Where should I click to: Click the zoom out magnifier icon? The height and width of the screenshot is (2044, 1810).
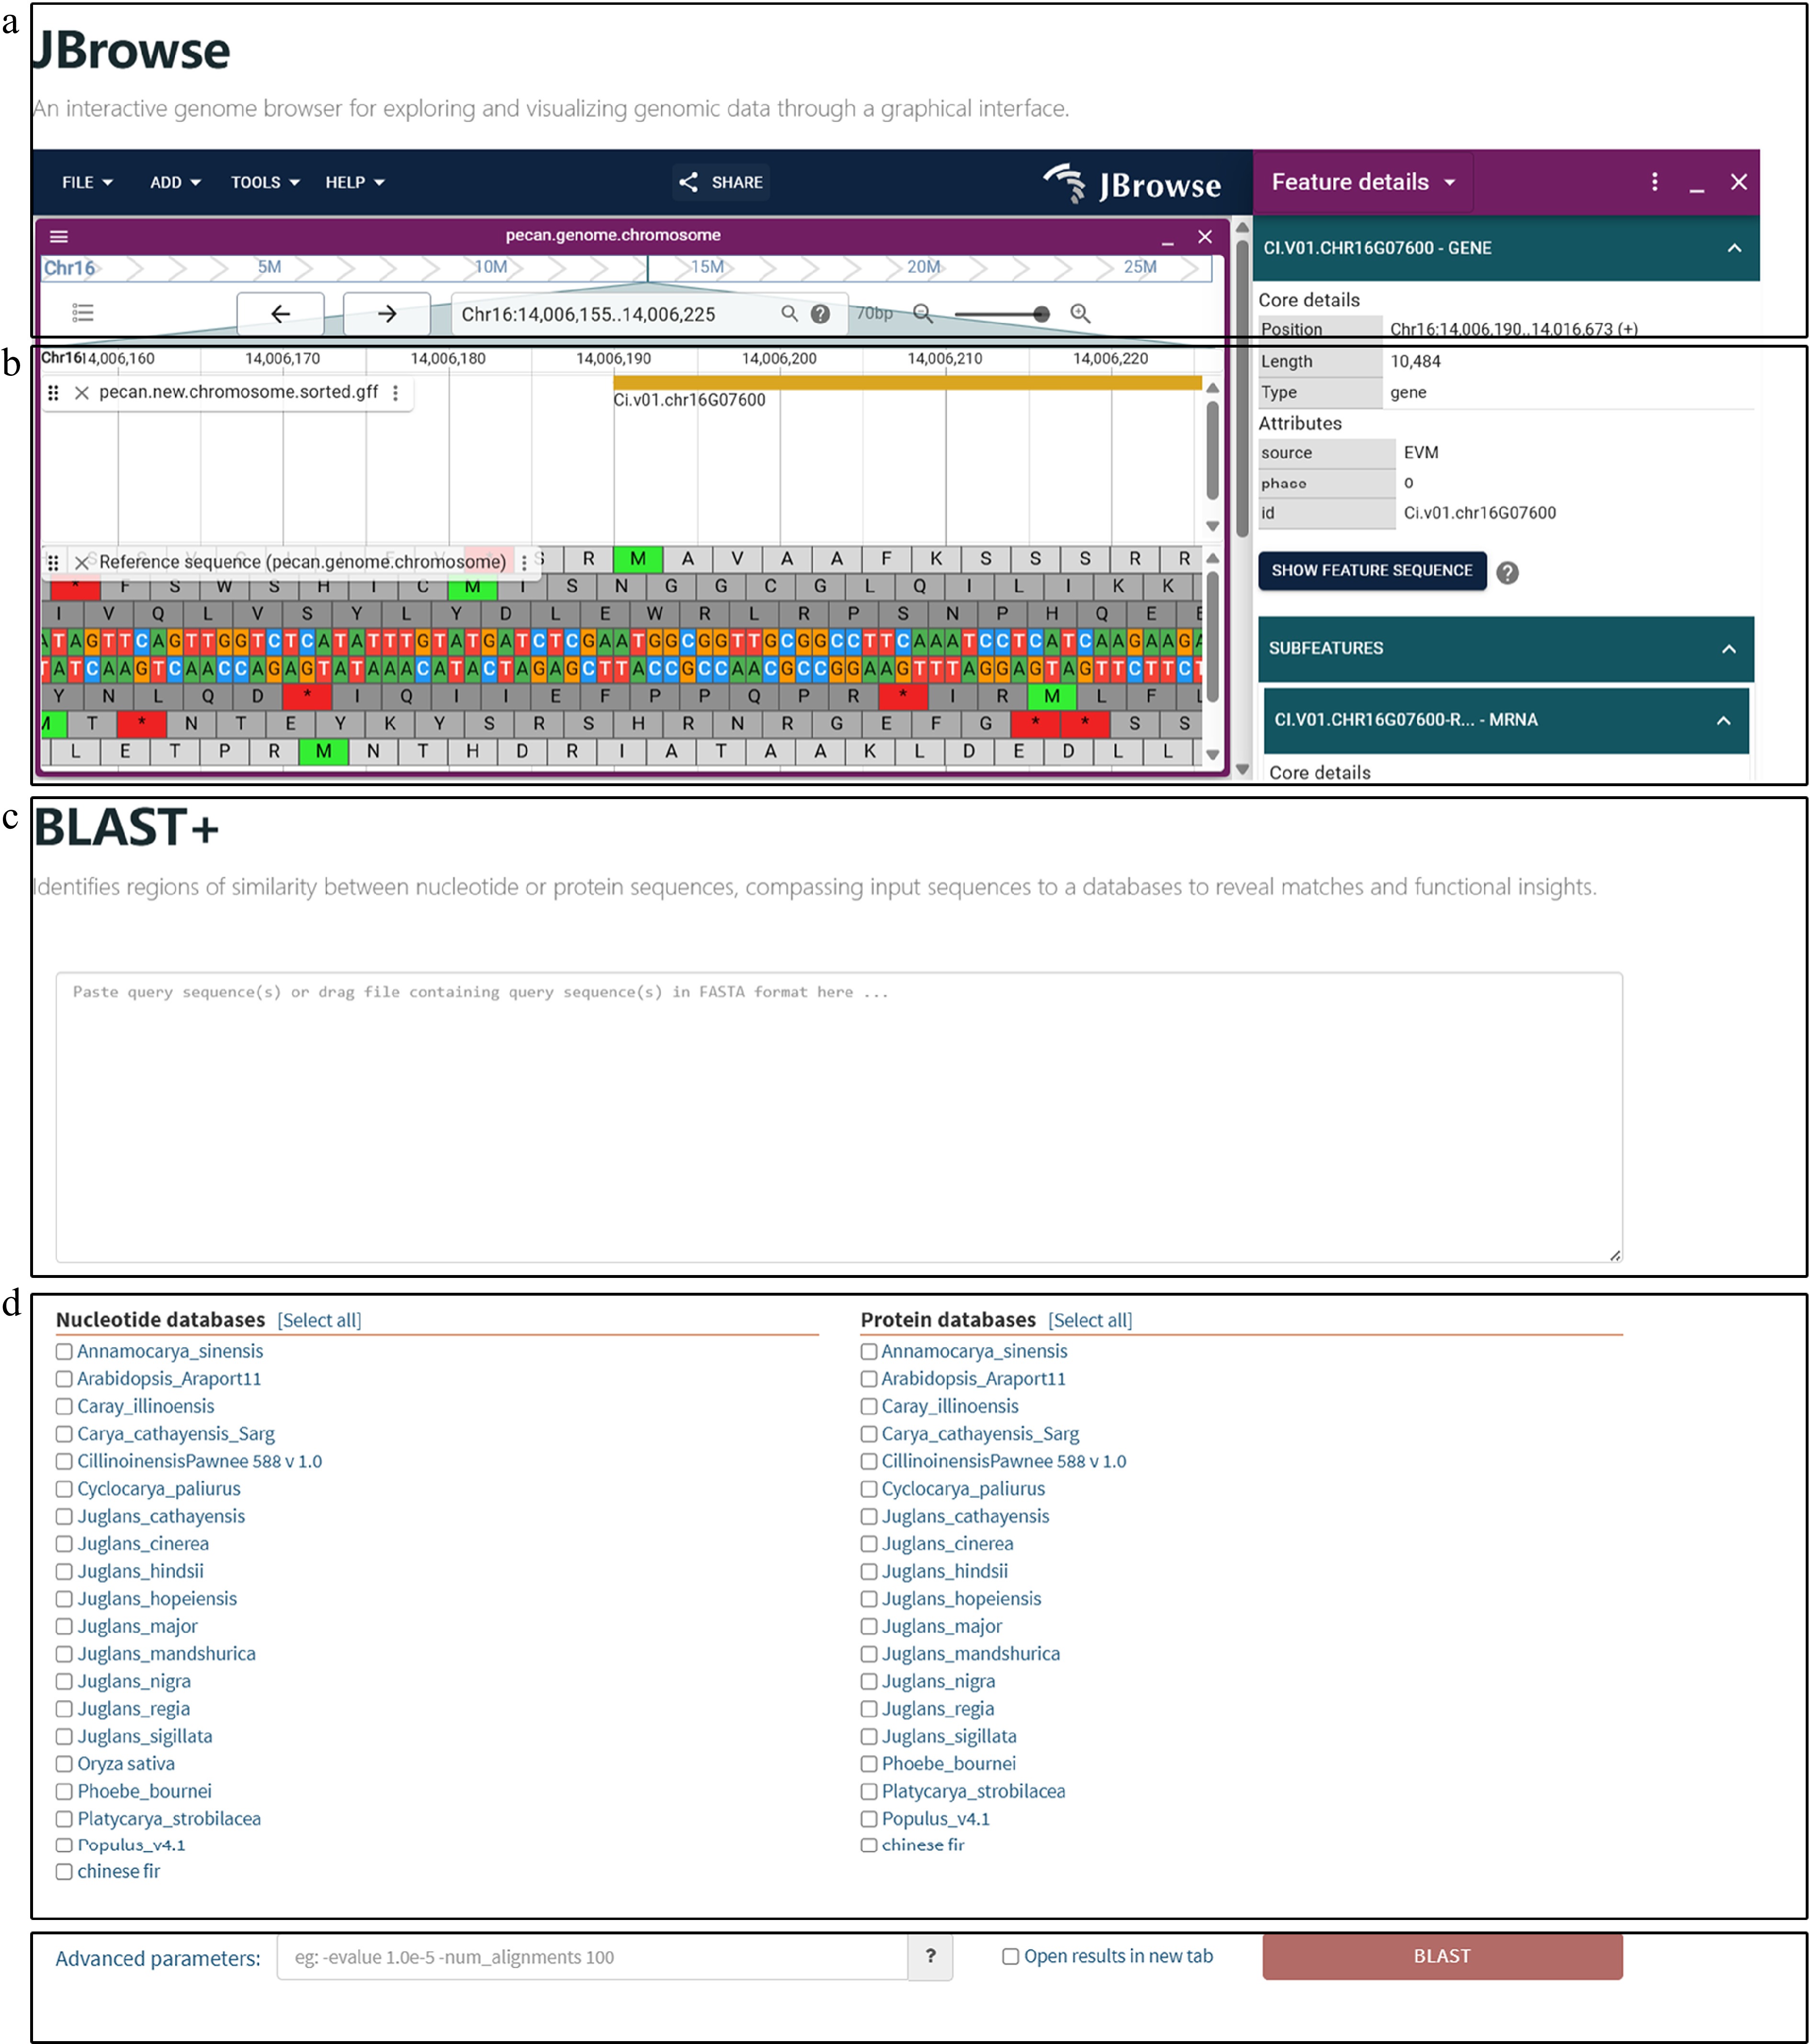click(923, 314)
